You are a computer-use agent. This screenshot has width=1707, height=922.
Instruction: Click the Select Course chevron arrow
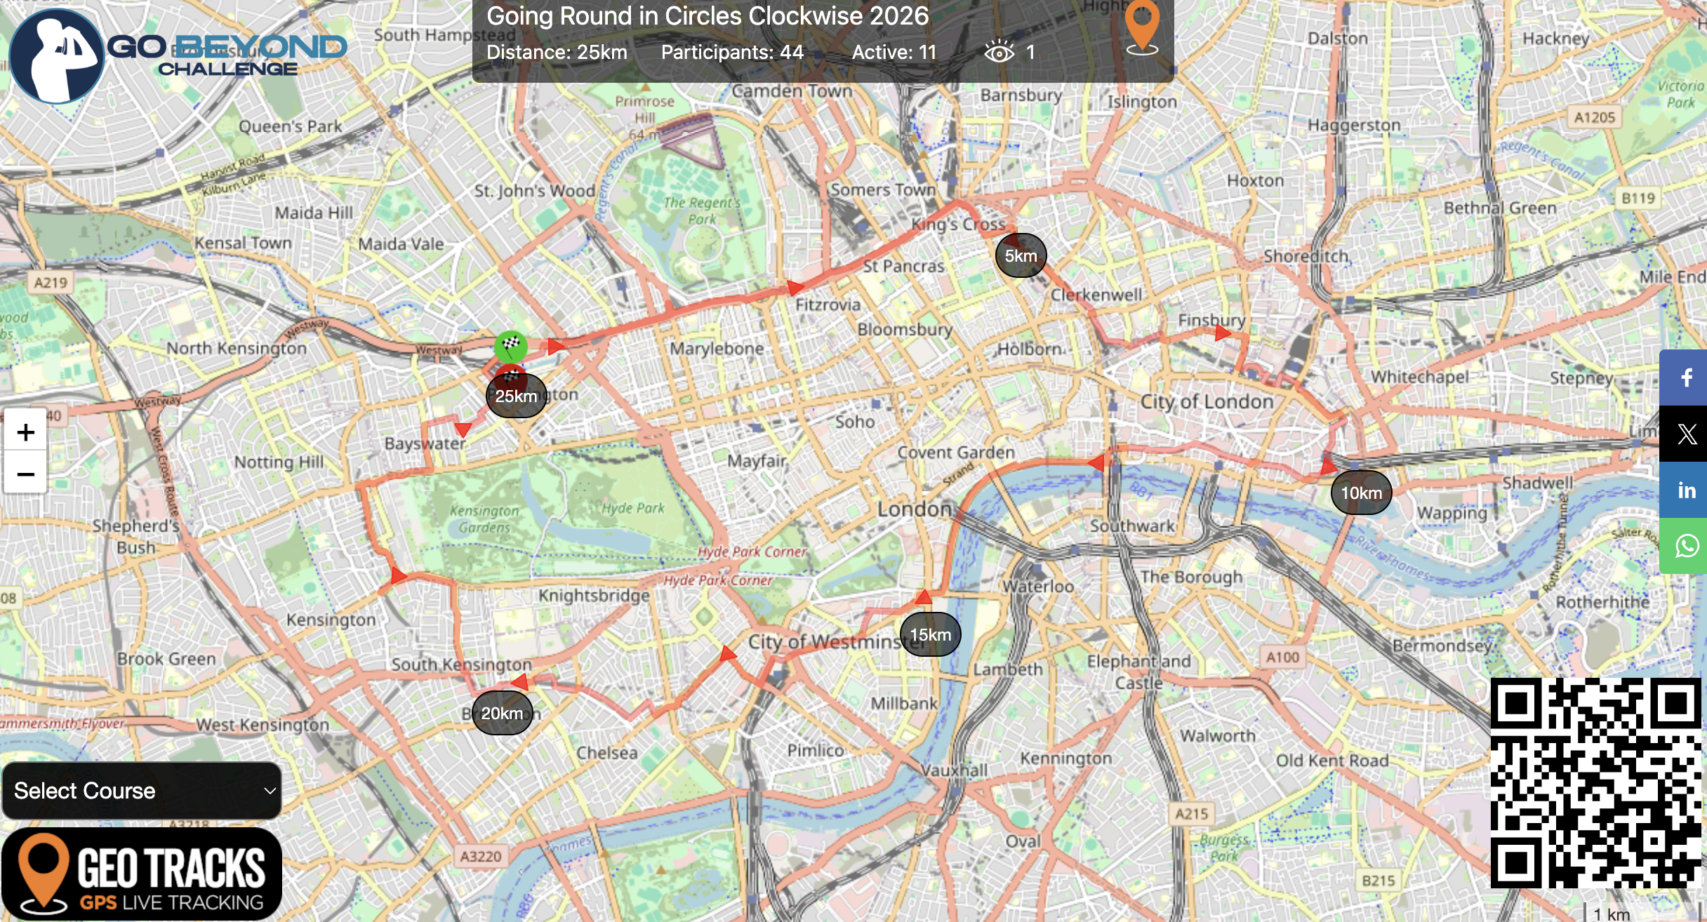[x=270, y=791]
